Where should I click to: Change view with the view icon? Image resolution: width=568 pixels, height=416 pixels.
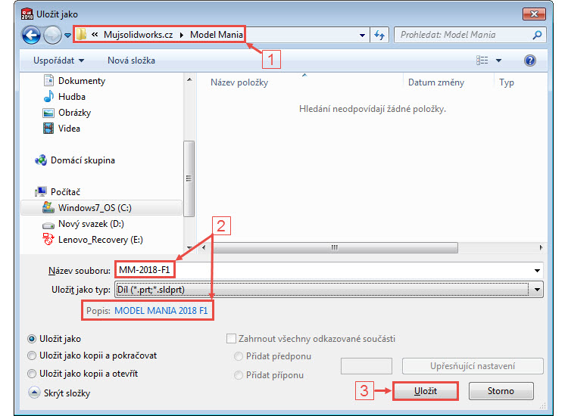[x=482, y=61]
